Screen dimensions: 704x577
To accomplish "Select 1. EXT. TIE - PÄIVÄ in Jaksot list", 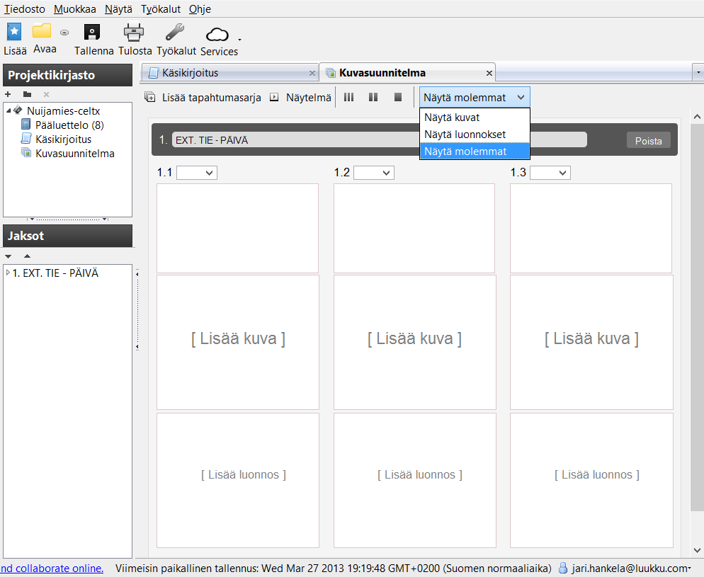I will pyautogui.click(x=55, y=273).
